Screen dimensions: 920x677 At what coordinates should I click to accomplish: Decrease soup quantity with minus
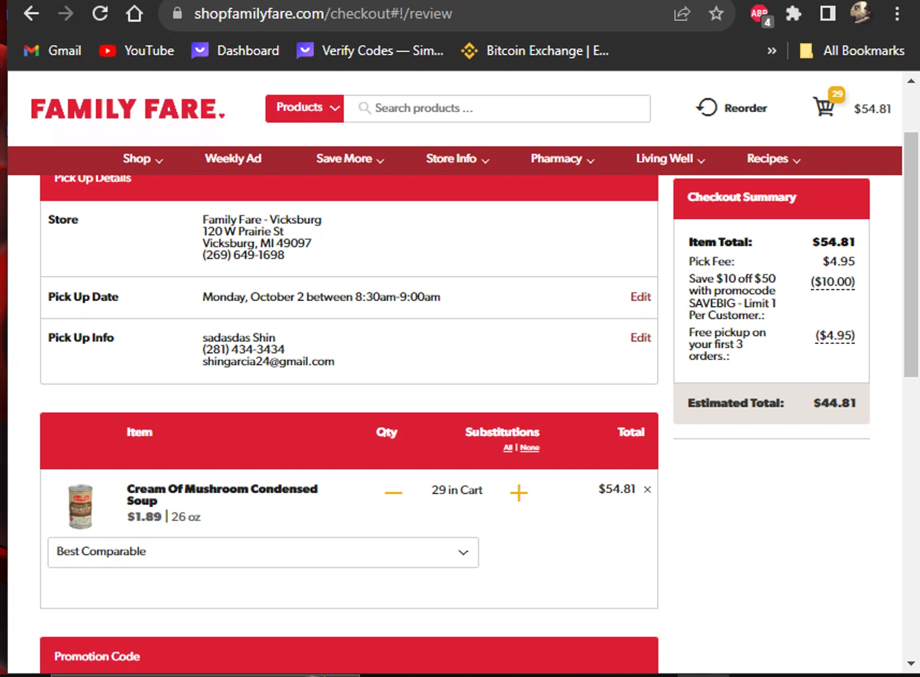click(393, 493)
